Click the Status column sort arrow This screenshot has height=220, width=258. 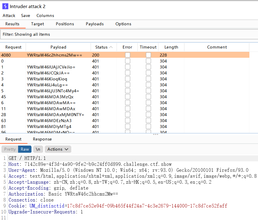point(111,47)
